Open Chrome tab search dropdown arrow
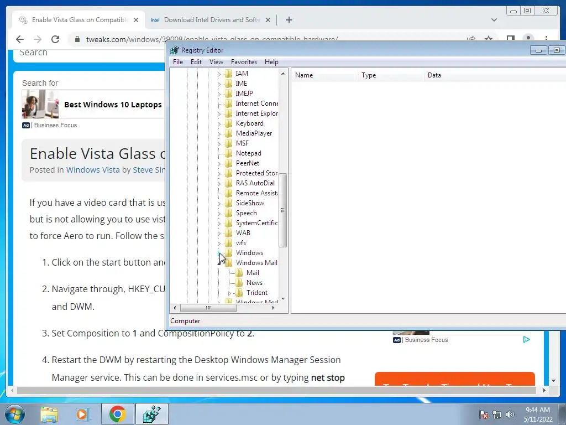566x425 pixels. 494,20
